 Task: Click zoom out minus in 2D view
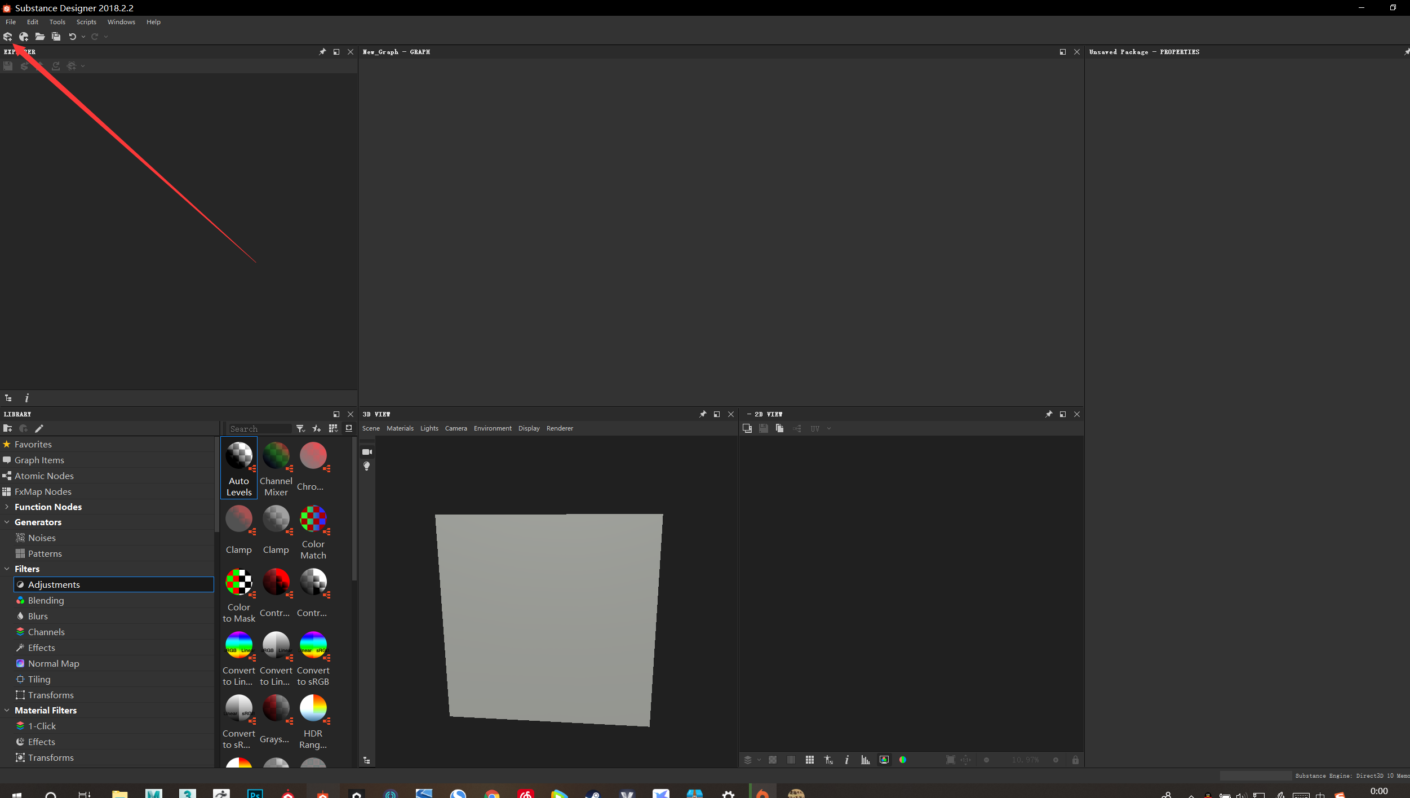987,759
